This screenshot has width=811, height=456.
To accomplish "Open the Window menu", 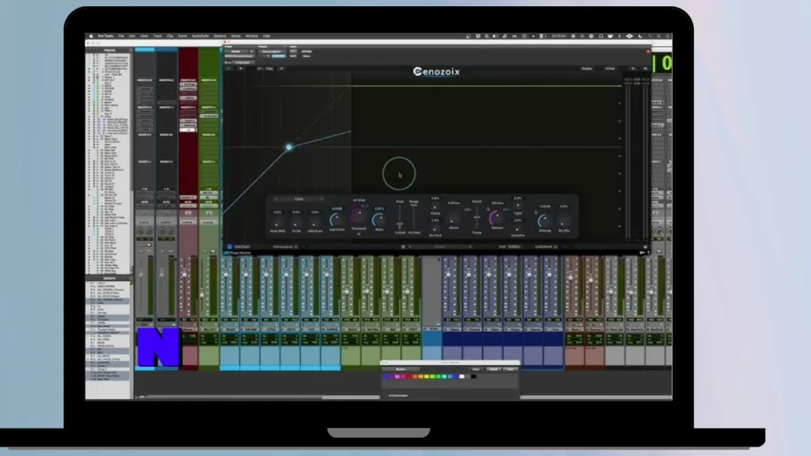I will [252, 36].
